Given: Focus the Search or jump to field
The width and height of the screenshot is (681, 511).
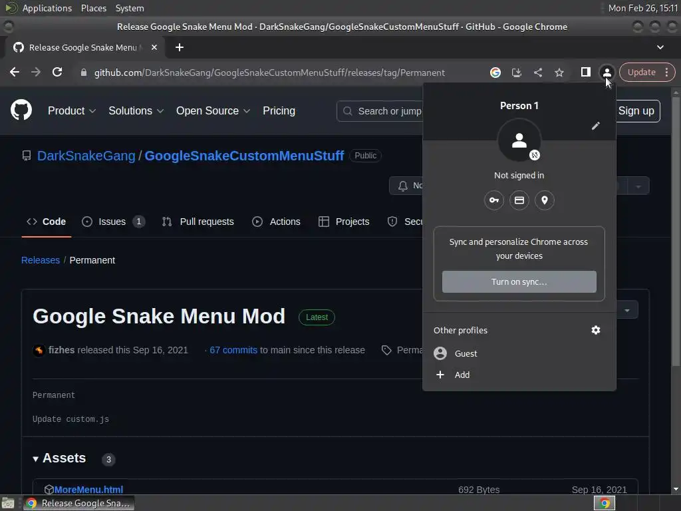Looking at the screenshot, I should click(x=380, y=111).
